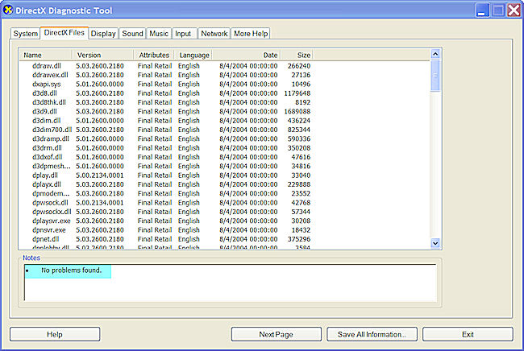Image resolution: width=524 pixels, height=351 pixels.
Task: Click the Exit button
Action: pos(468,334)
